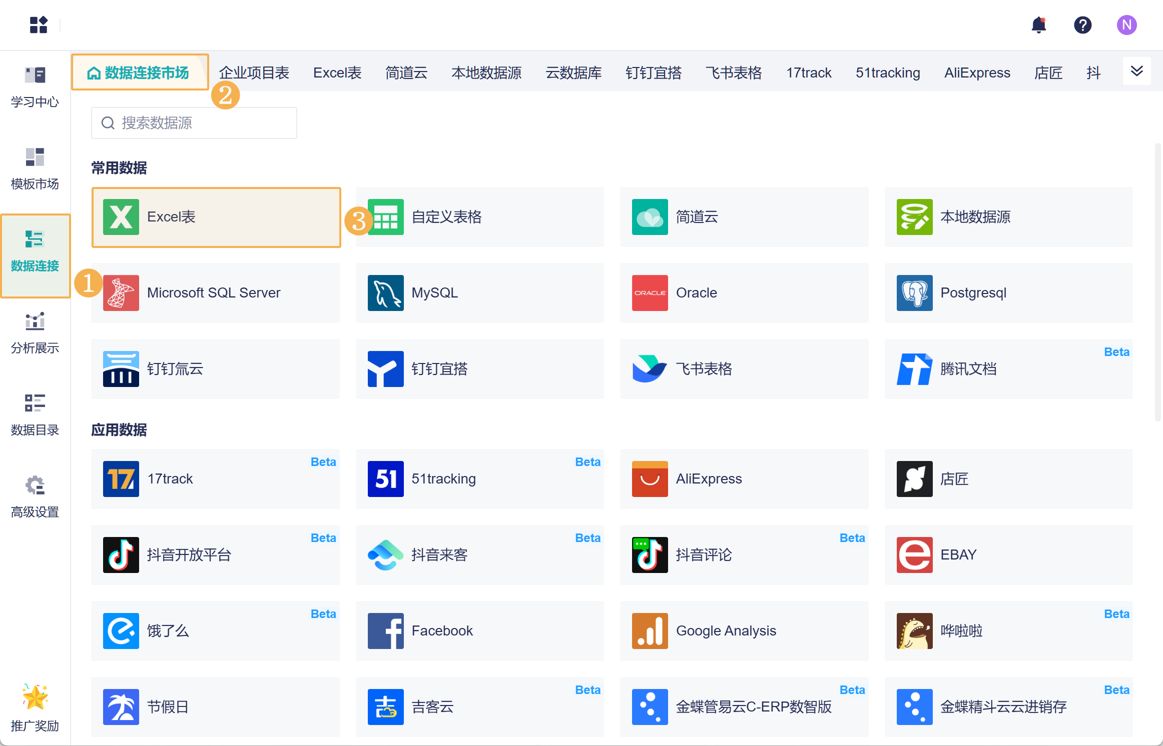Click the 节假日 icon
The height and width of the screenshot is (746, 1163).
click(121, 707)
